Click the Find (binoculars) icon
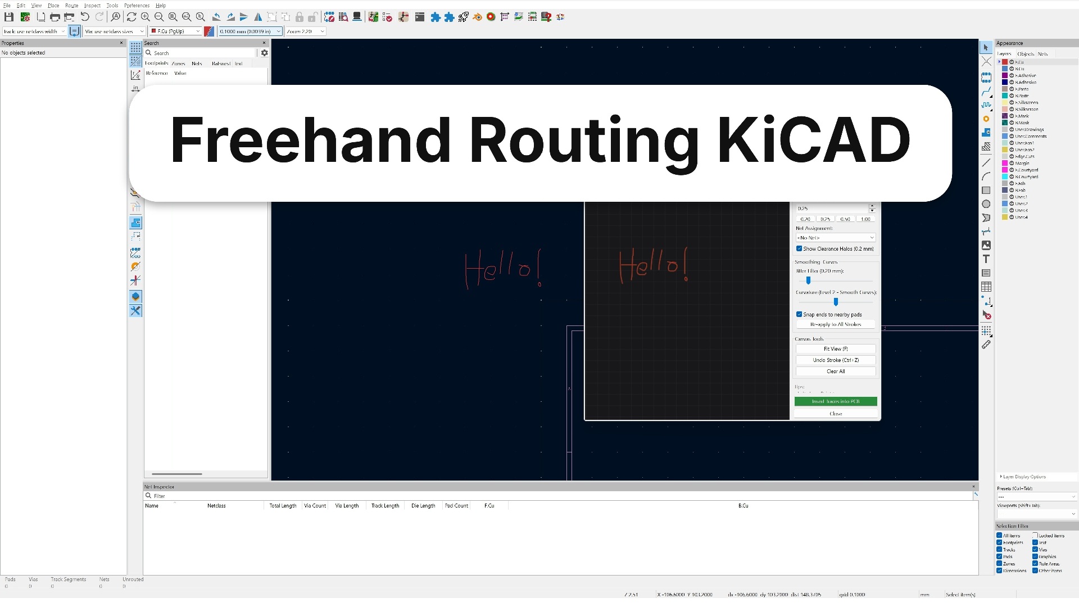Image resolution: width=1079 pixels, height=607 pixels. point(115,17)
